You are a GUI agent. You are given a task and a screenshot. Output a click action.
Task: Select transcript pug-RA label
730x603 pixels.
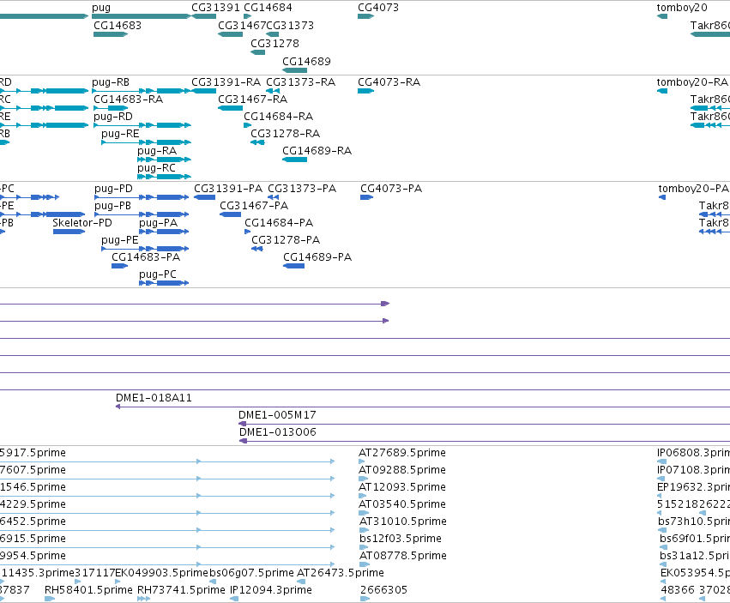(x=157, y=151)
